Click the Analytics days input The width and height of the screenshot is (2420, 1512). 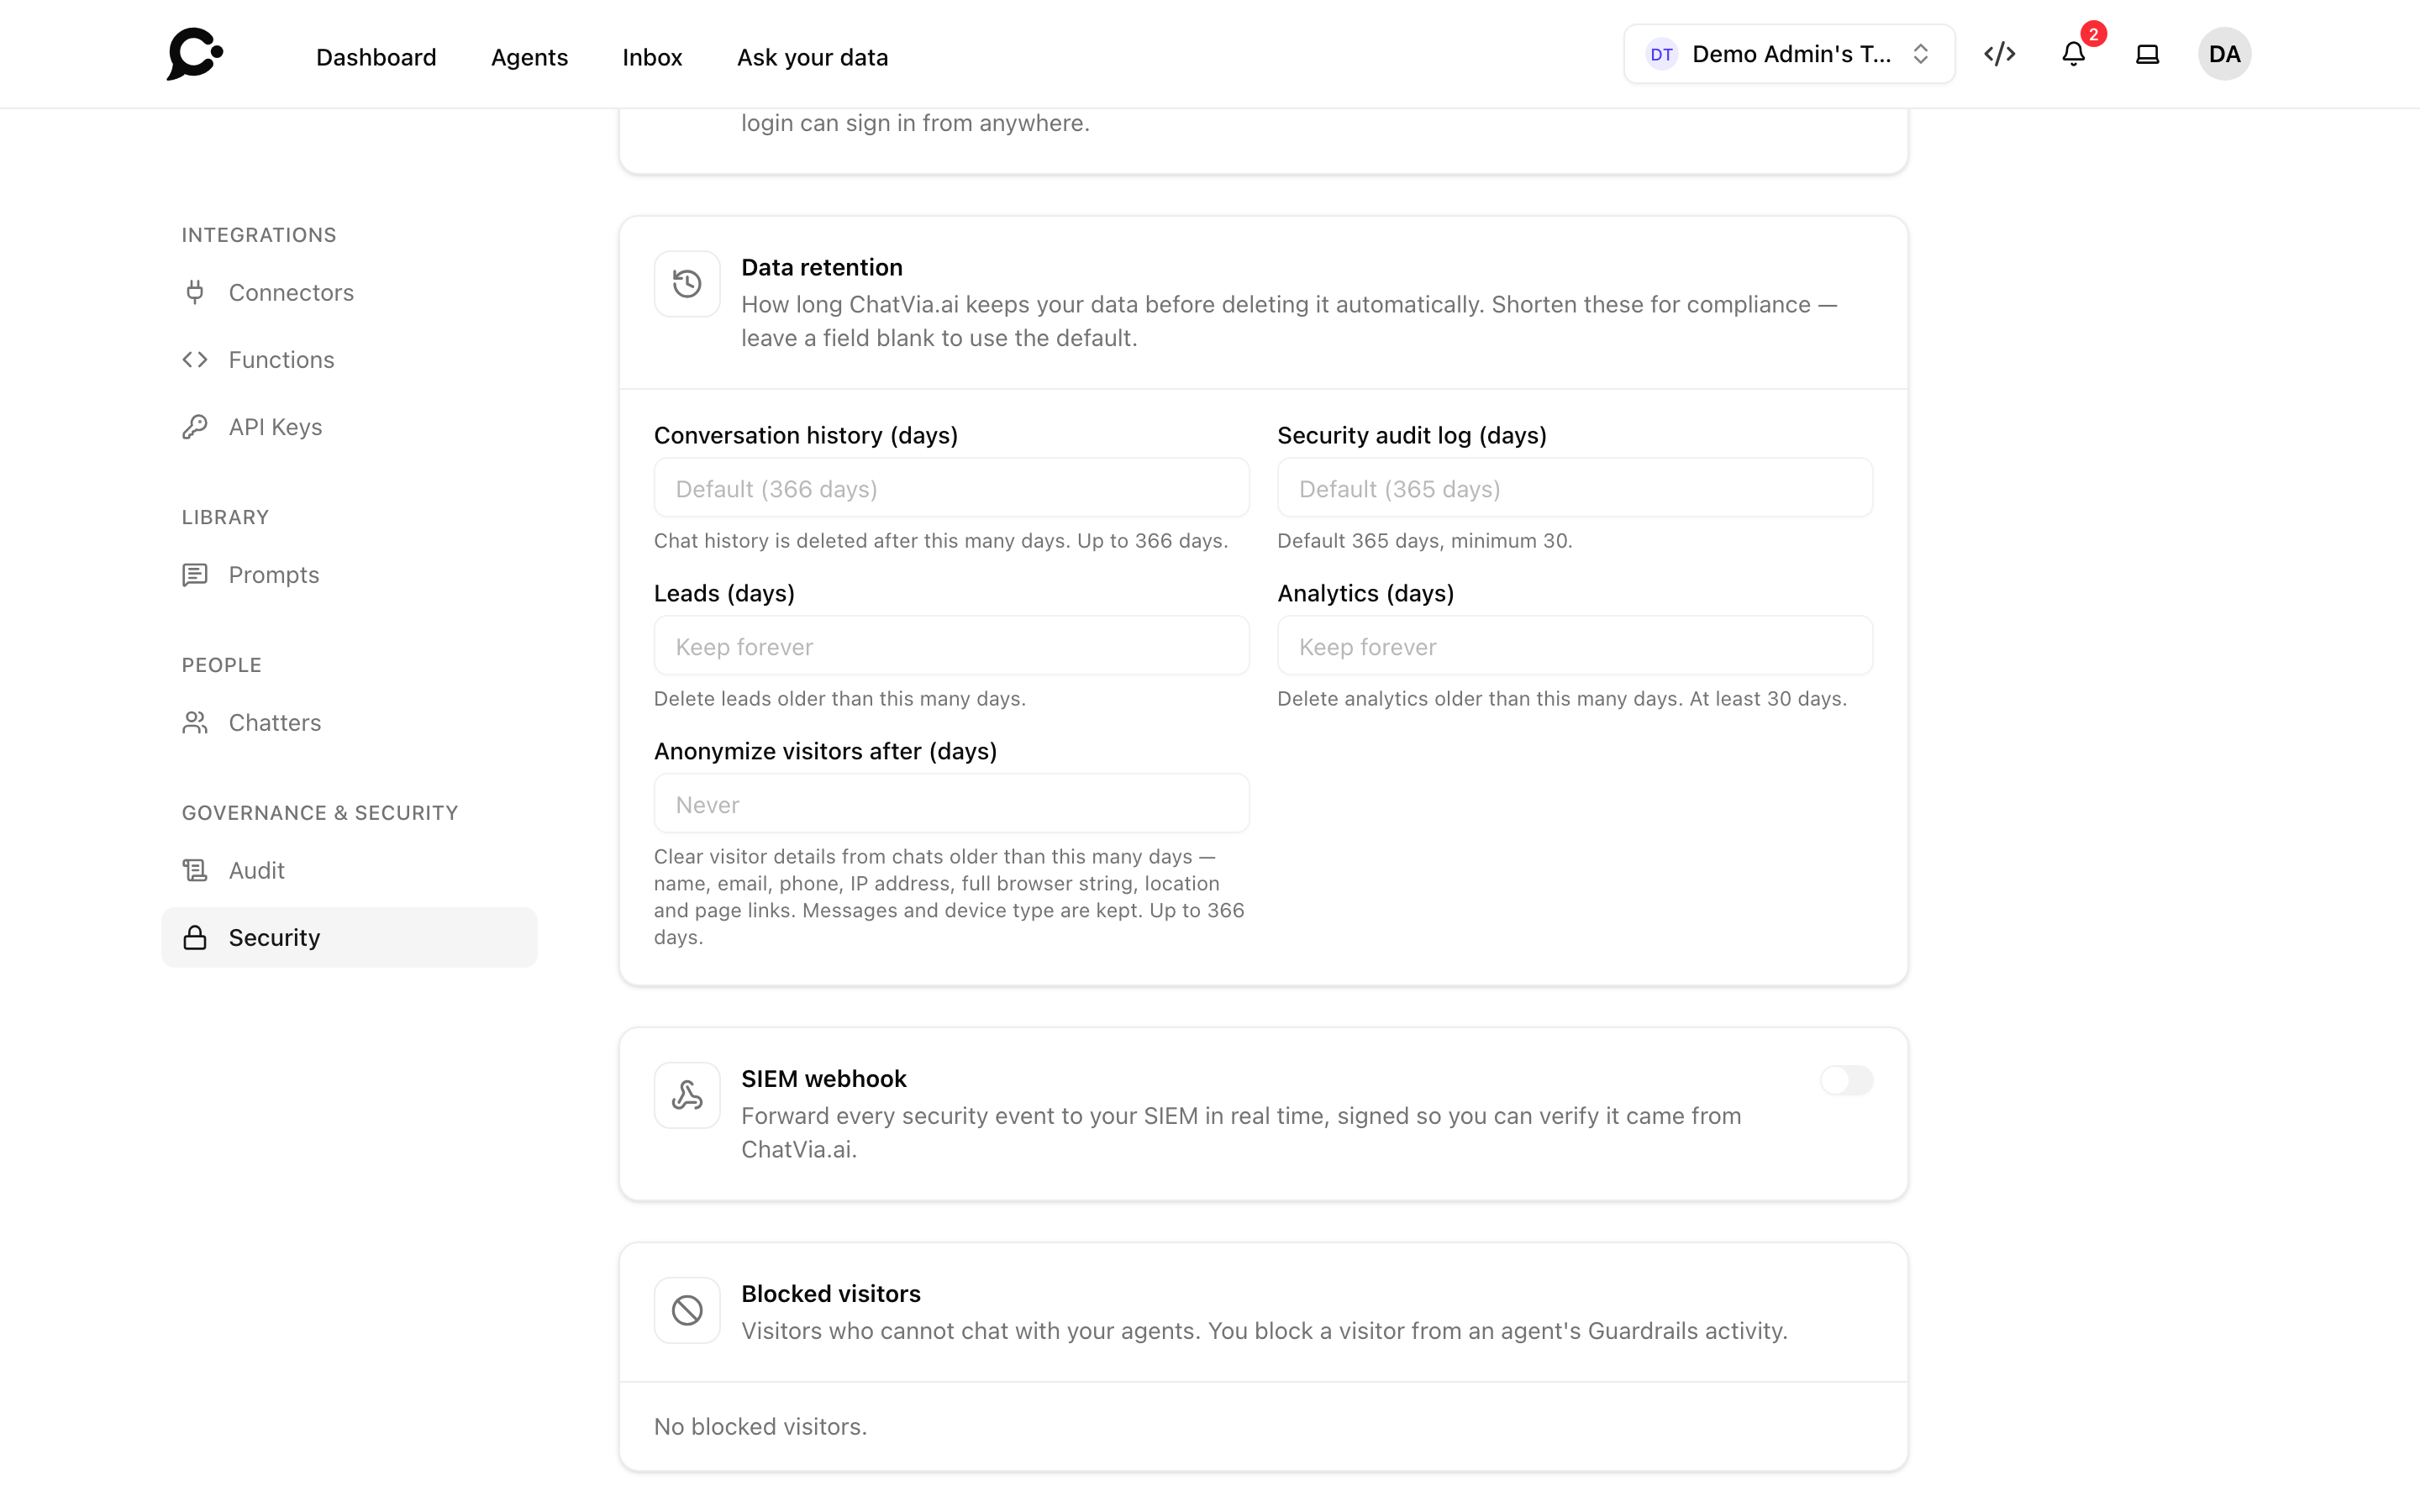pyautogui.click(x=1575, y=646)
